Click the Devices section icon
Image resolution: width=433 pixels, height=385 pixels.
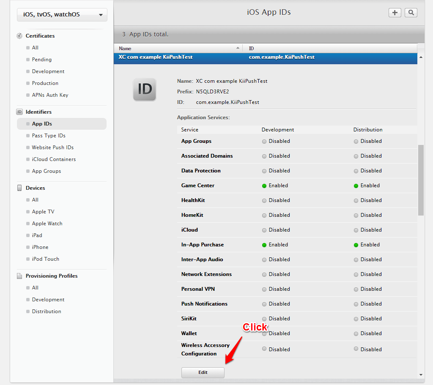[19, 188]
